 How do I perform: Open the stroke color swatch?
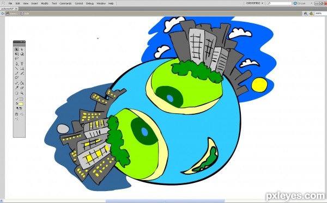click(x=21, y=99)
